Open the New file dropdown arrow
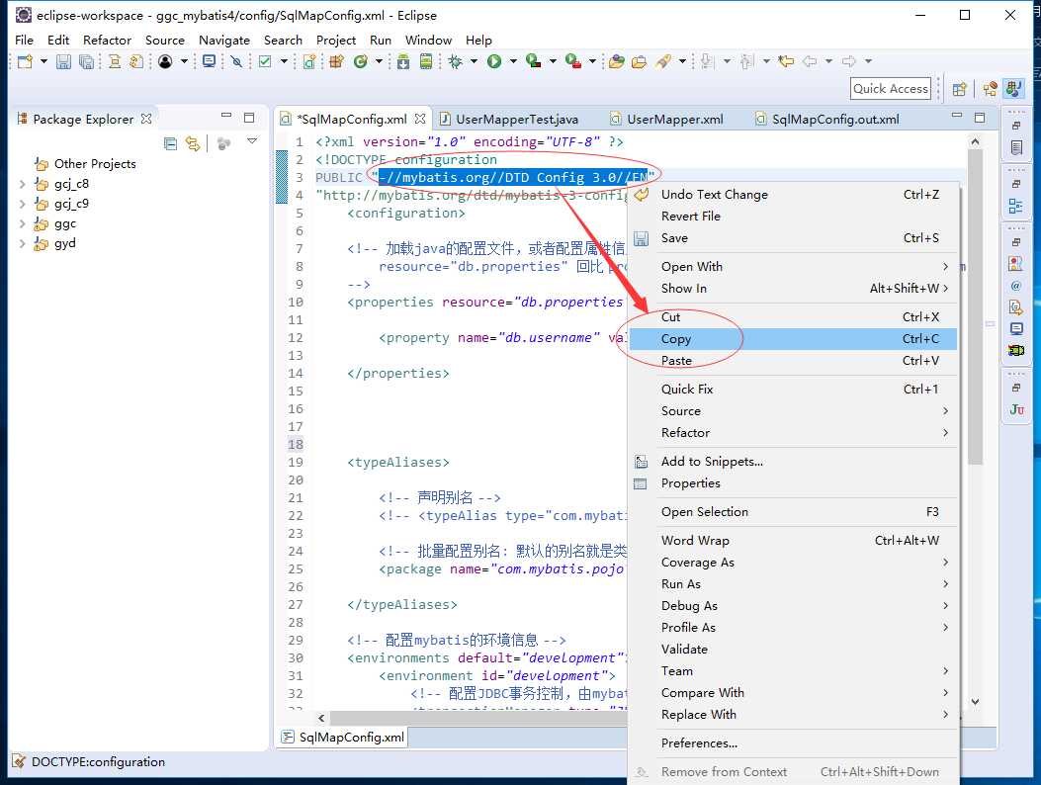 pyautogui.click(x=43, y=61)
